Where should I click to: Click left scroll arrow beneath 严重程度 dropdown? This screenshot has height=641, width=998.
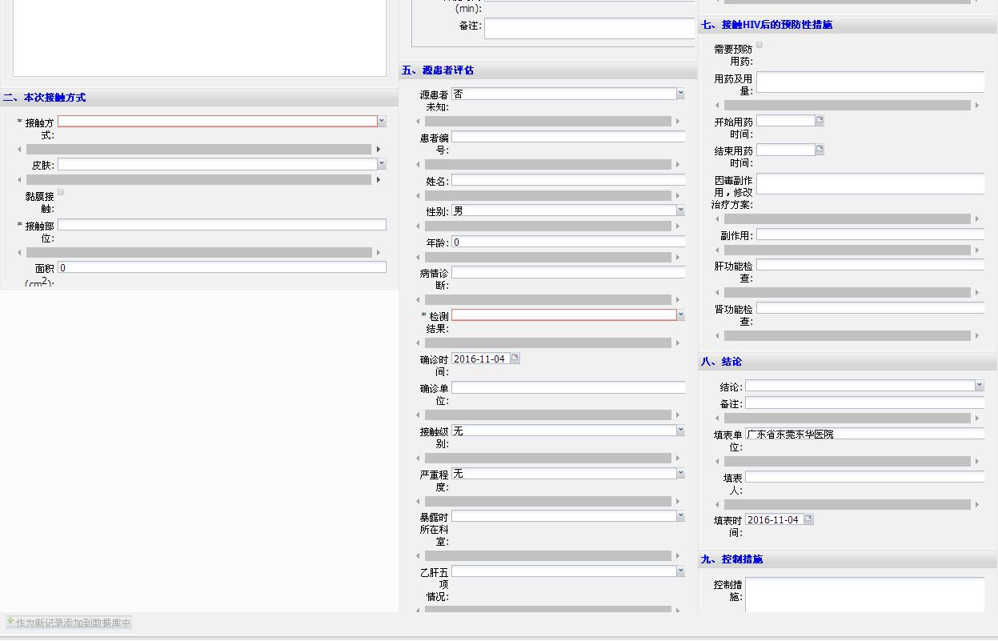[419, 502]
